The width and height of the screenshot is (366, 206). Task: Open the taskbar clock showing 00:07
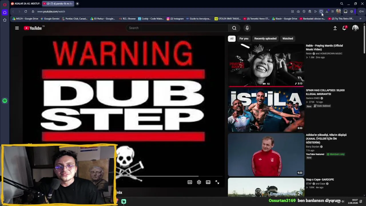(355, 201)
